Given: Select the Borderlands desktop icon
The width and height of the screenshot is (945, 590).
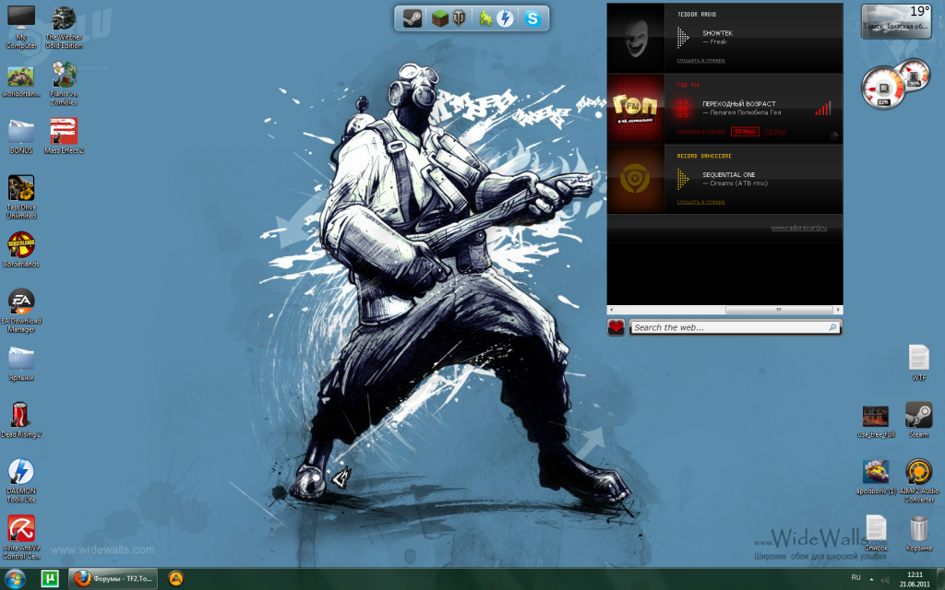Looking at the screenshot, I should point(21,250).
